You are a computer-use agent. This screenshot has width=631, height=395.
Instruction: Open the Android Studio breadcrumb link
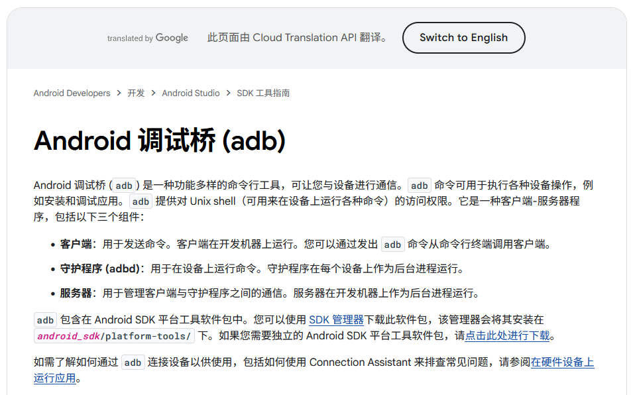click(x=191, y=93)
